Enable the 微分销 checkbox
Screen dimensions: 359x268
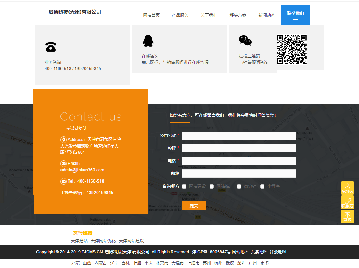(239, 186)
